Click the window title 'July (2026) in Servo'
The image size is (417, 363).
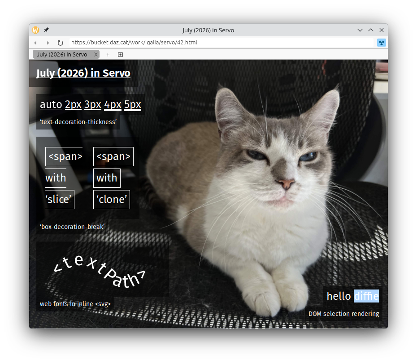tap(208, 30)
